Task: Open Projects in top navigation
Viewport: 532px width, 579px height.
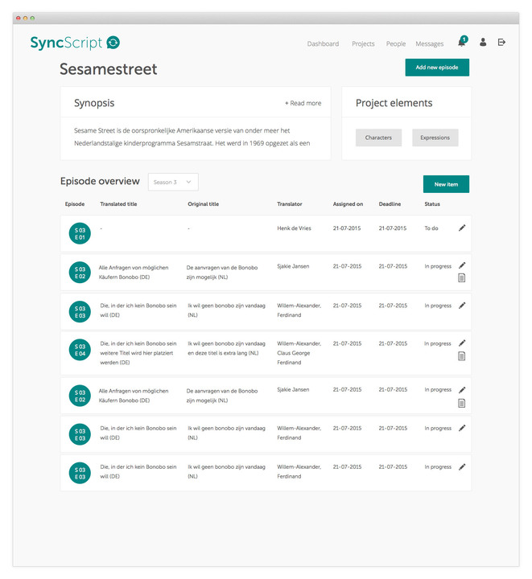Action: point(363,43)
